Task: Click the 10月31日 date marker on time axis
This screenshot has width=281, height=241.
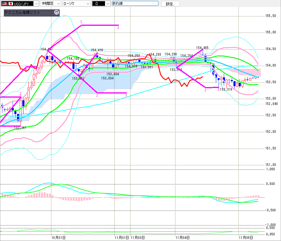Action: 58,237
